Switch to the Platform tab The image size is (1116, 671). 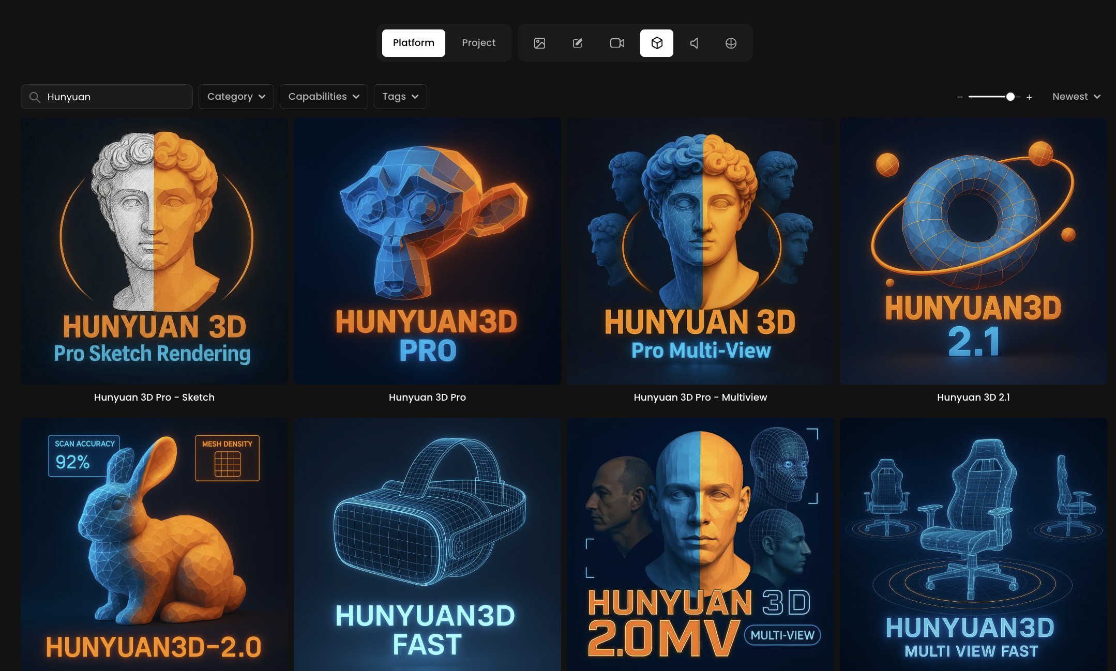413,43
